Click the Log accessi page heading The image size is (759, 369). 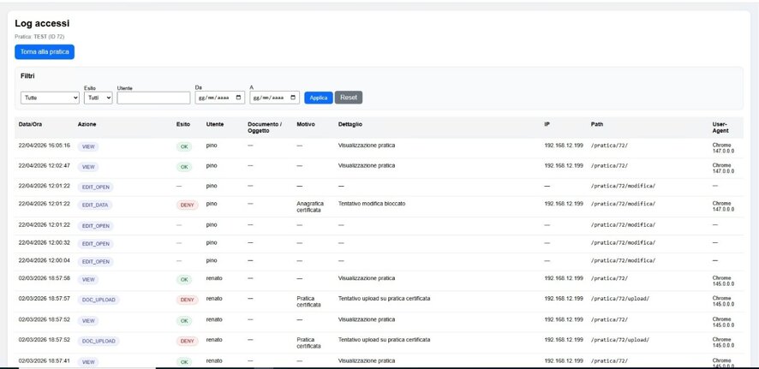pyautogui.click(x=42, y=23)
